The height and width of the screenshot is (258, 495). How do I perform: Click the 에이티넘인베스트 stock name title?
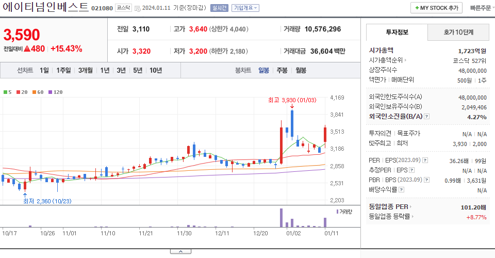(x=45, y=7)
